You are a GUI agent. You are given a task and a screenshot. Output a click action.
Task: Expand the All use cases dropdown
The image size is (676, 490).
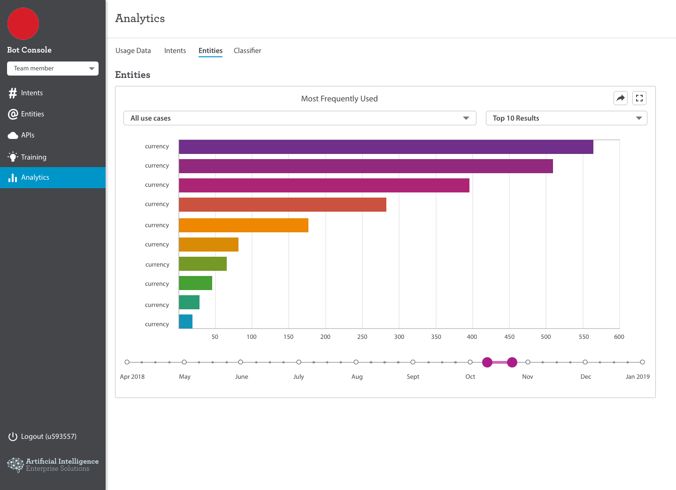click(300, 118)
